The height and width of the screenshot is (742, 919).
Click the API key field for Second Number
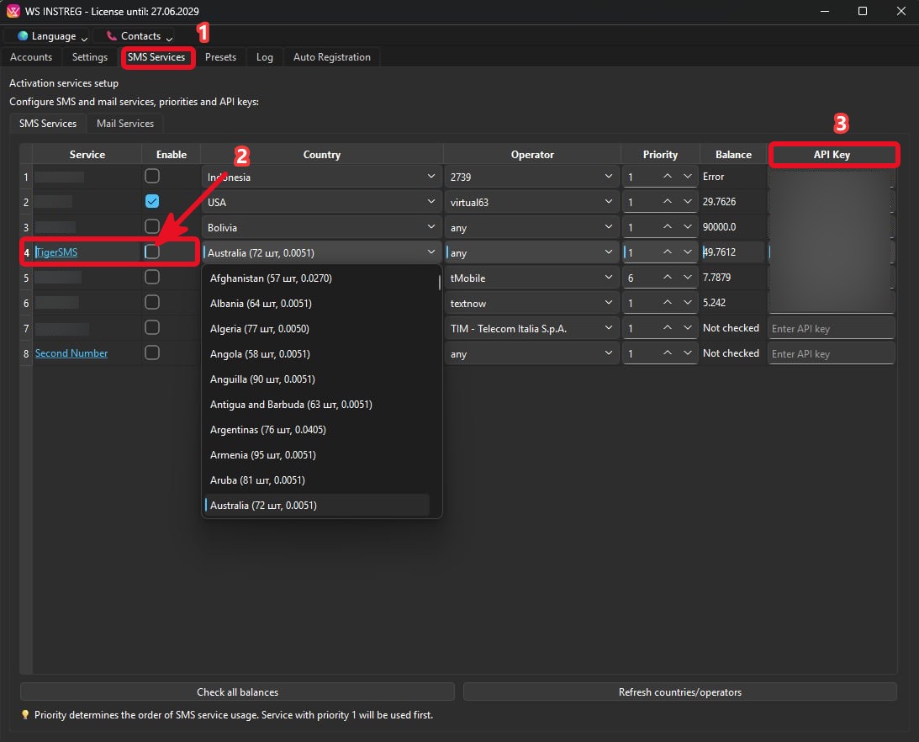click(831, 353)
